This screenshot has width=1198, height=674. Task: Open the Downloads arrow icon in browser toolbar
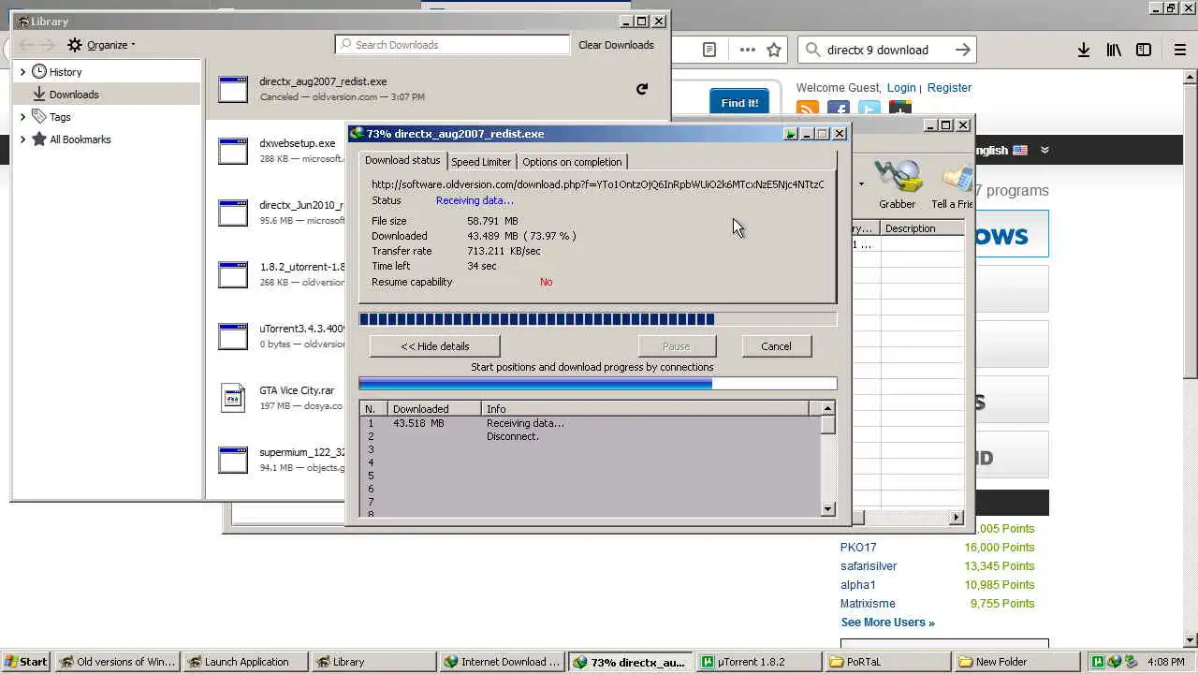(x=1083, y=50)
